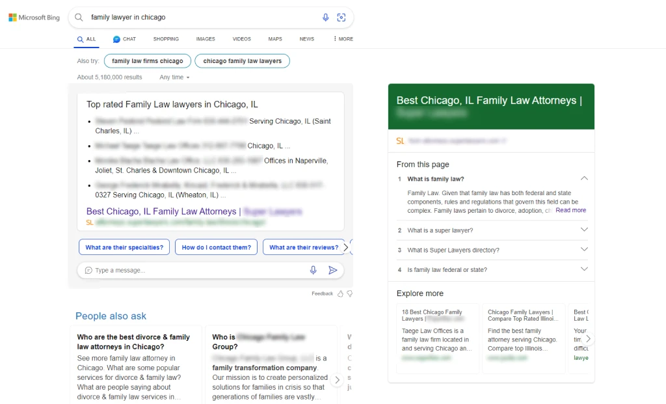Open the Any time filter dropdown
The image size is (666, 404).
[x=174, y=77]
